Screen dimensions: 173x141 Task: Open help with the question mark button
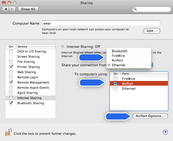click(x=165, y=132)
